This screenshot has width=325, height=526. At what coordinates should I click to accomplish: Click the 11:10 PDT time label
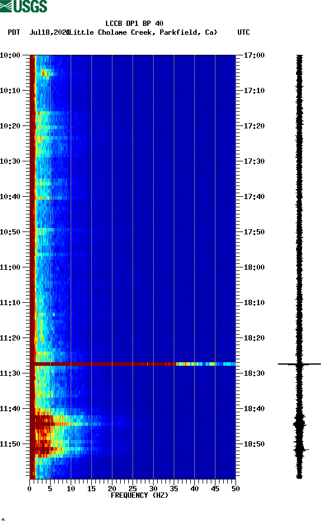coord(10,303)
